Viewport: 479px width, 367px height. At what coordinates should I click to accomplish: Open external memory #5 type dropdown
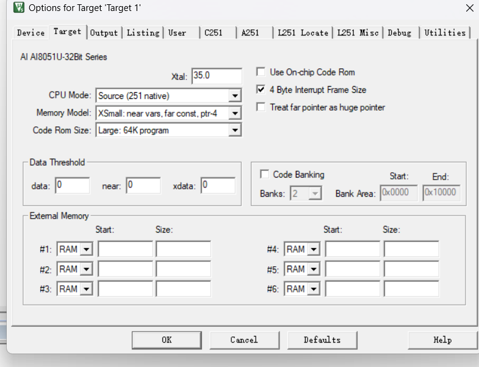pyautogui.click(x=314, y=269)
